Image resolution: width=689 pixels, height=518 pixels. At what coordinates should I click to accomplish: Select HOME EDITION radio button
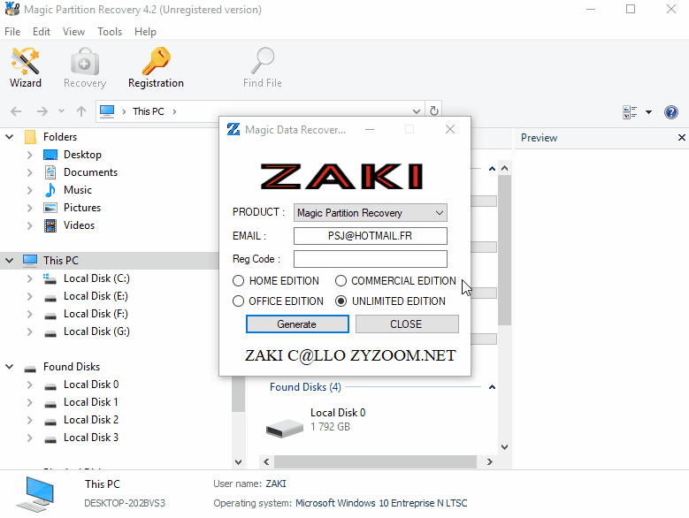238,280
